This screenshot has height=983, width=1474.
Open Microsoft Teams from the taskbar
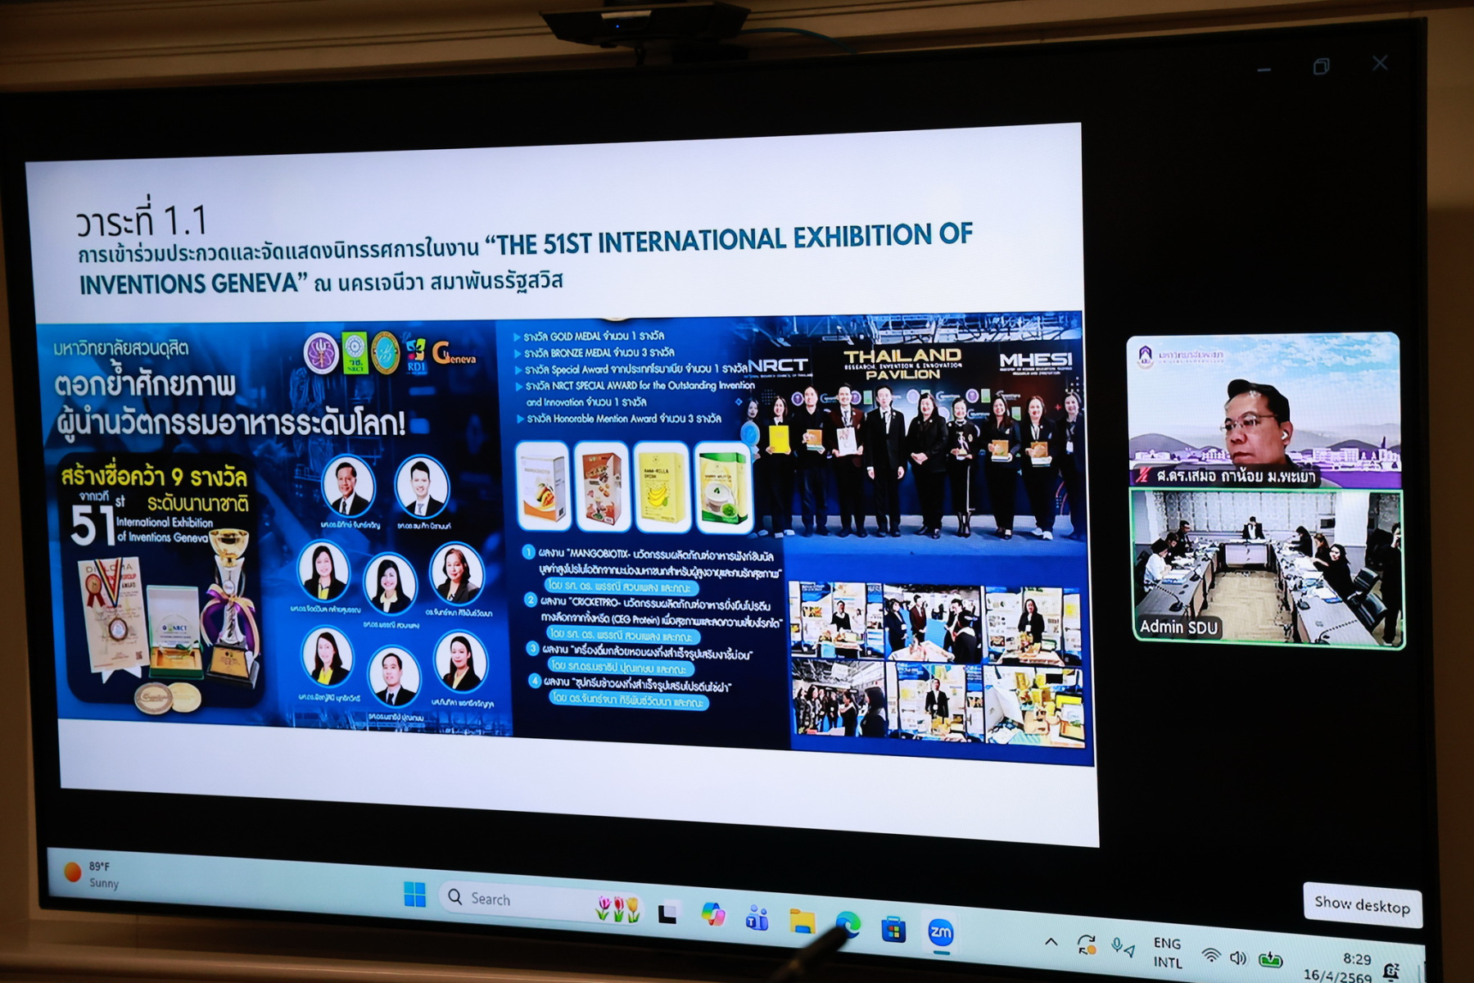[x=757, y=919]
